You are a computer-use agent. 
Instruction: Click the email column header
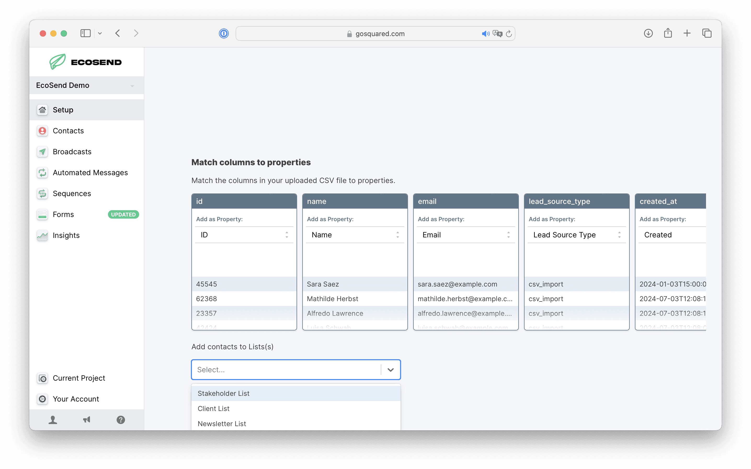pos(466,201)
